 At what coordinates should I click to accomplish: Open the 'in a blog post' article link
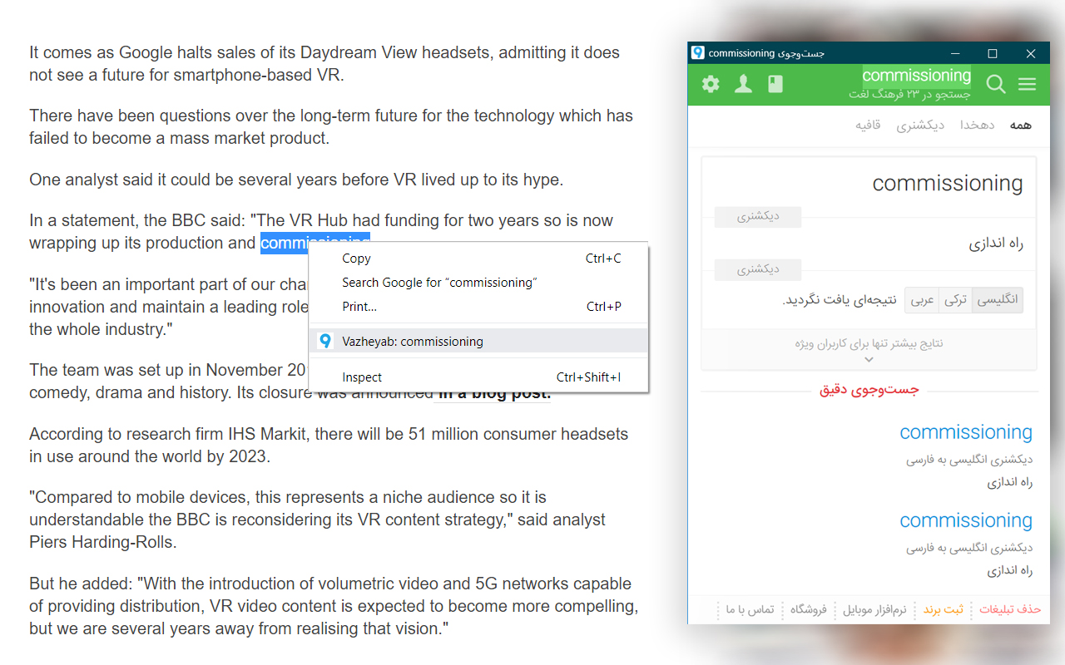494,393
